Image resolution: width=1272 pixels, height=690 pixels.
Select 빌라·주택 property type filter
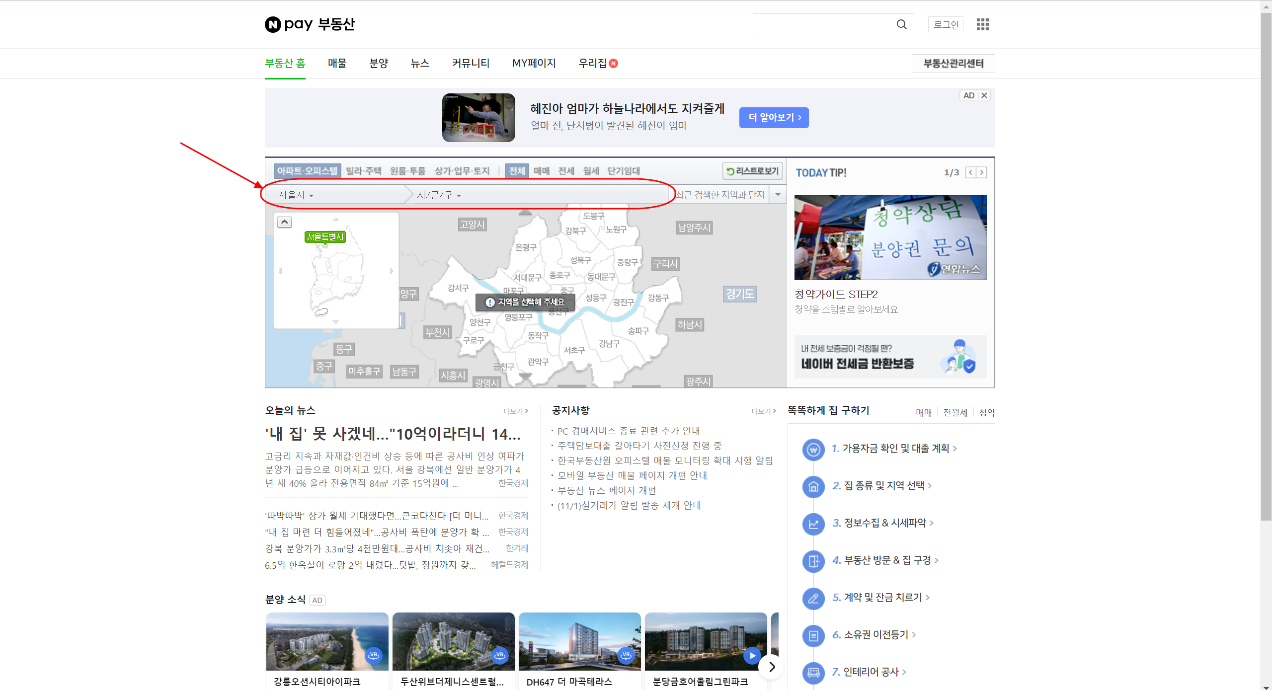point(364,171)
